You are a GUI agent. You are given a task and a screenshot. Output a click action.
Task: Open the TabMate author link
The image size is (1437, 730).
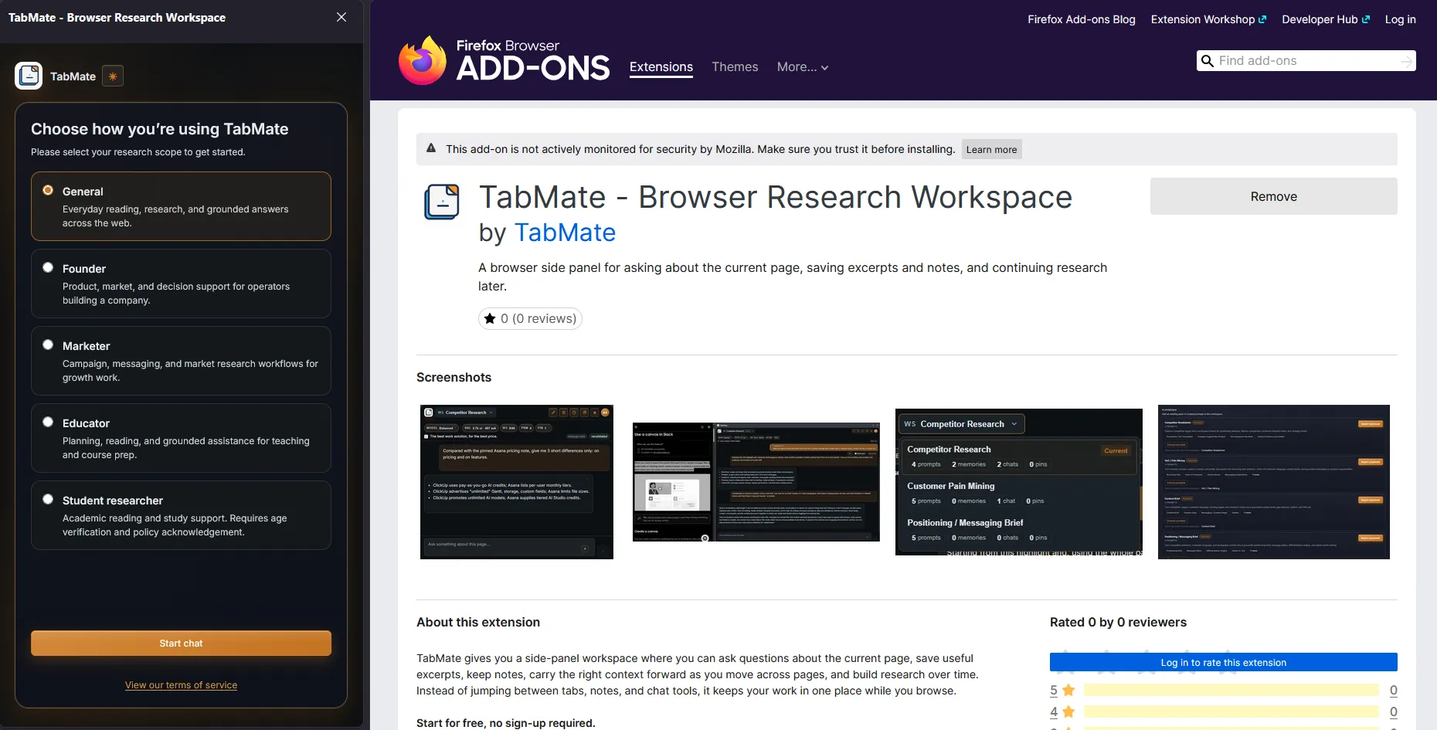click(565, 233)
